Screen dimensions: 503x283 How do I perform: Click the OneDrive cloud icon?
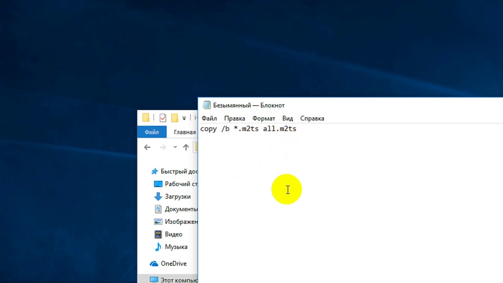click(x=154, y=263)
